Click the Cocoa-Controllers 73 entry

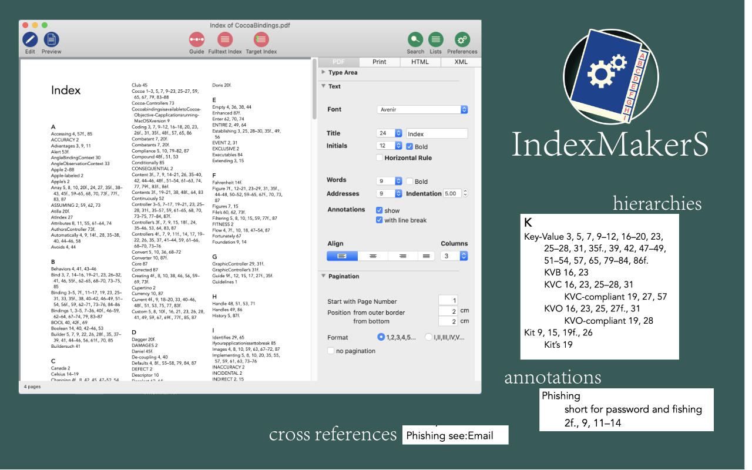coord(153,103)
